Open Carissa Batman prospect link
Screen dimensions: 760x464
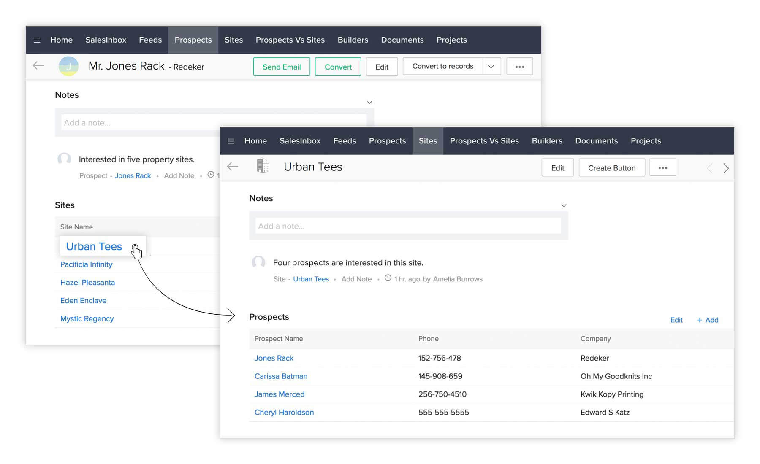[x=281, y=376]
